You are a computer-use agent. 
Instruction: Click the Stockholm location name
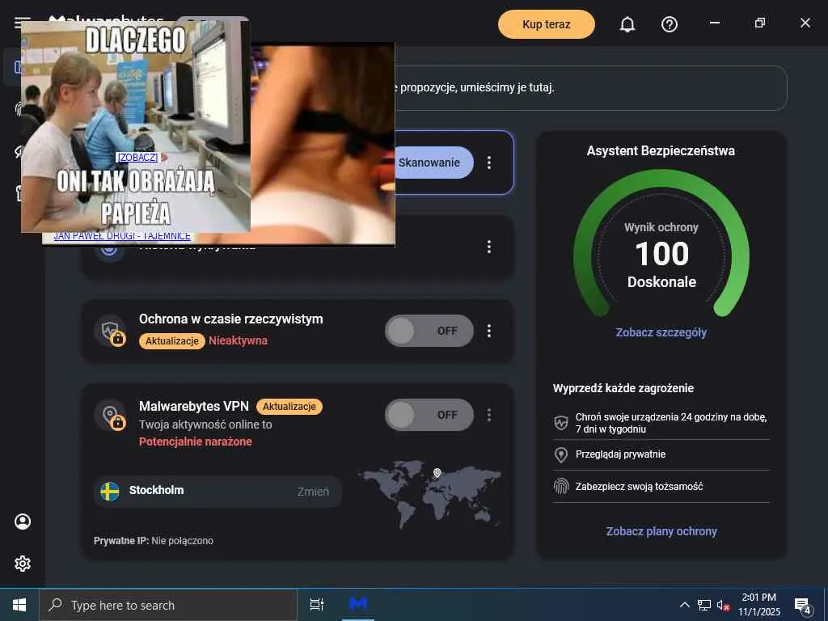click(x=156, y=490)
